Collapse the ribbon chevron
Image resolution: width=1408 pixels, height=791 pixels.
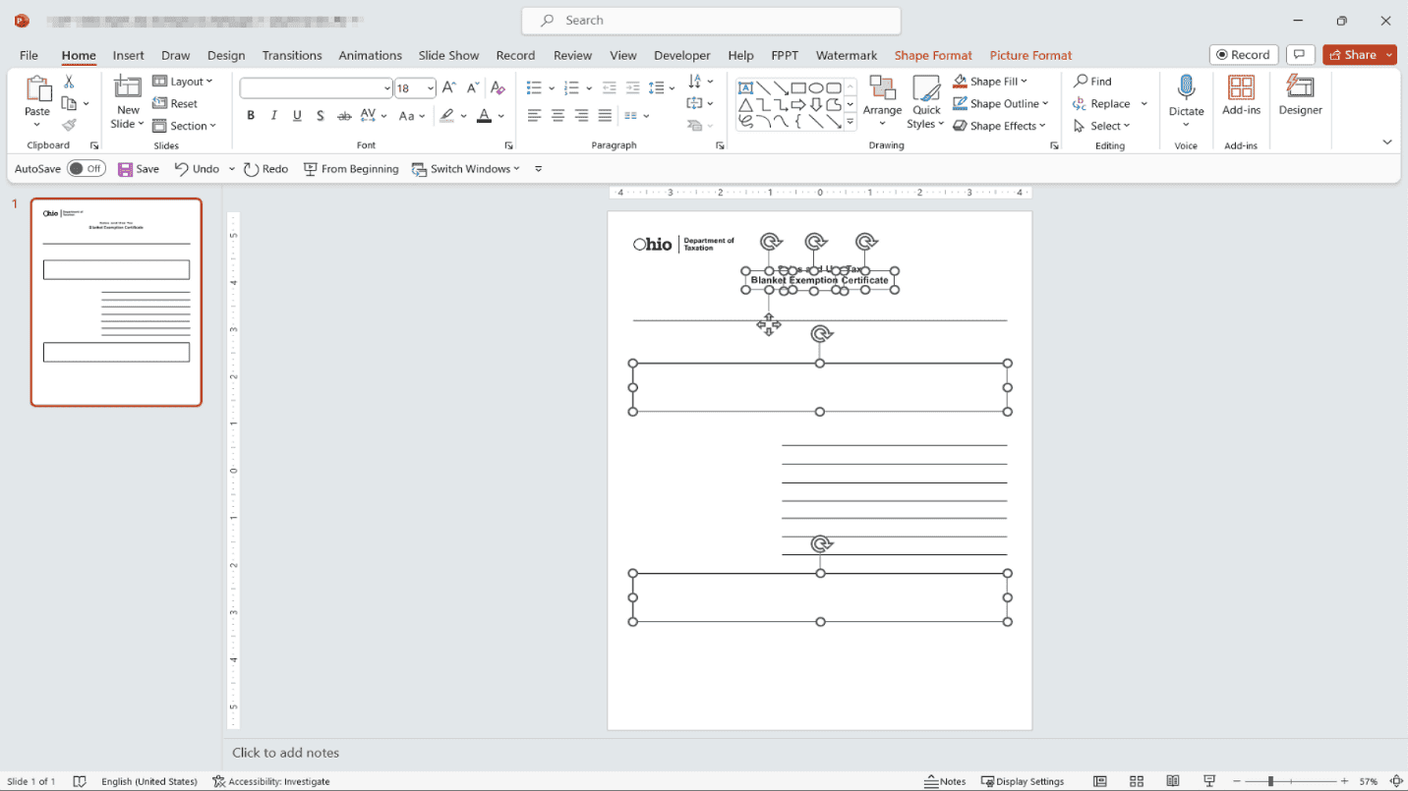(x=1386, y=142)
